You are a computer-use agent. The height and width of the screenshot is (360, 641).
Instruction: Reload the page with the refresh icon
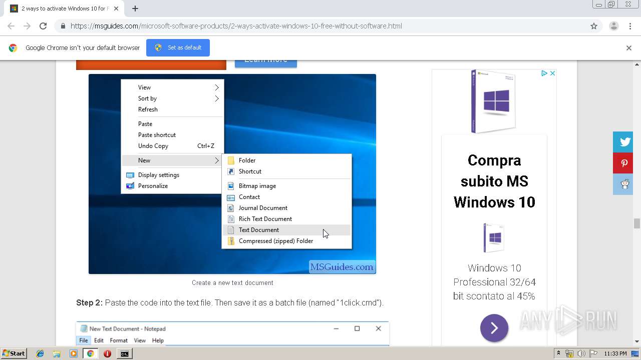43,26
